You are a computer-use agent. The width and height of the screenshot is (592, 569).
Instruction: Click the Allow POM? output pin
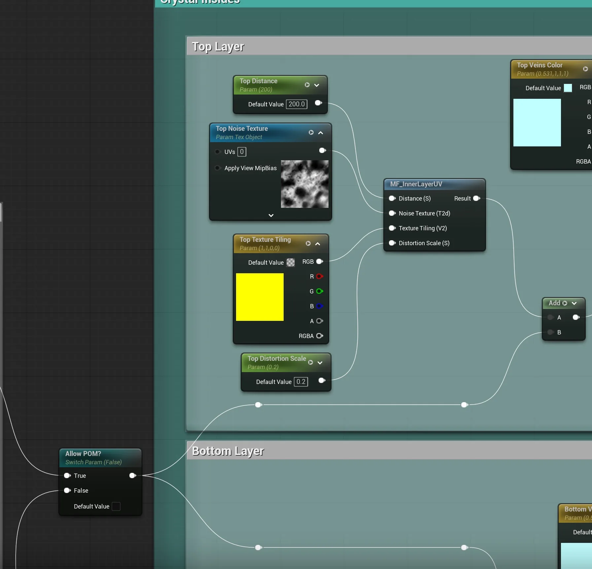tap(133, 475)
